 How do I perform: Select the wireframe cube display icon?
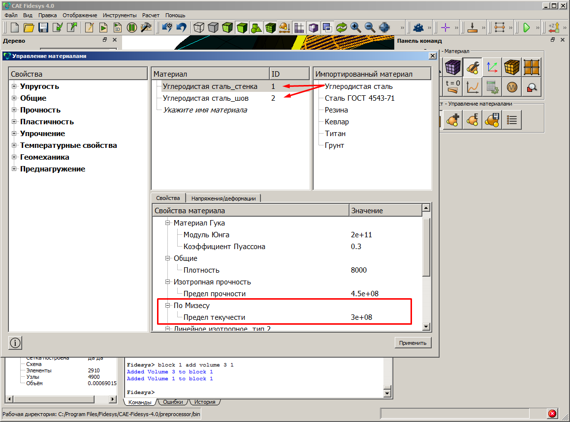[x=199, y=28]
